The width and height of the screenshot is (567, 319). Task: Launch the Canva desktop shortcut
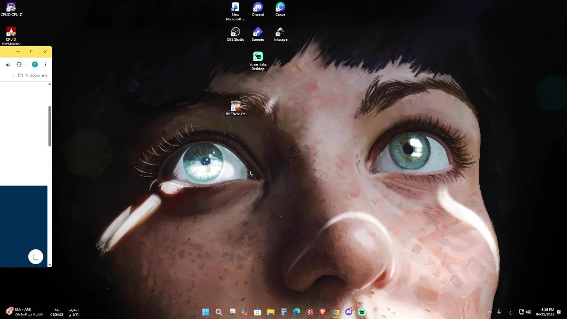click(280, 9)
